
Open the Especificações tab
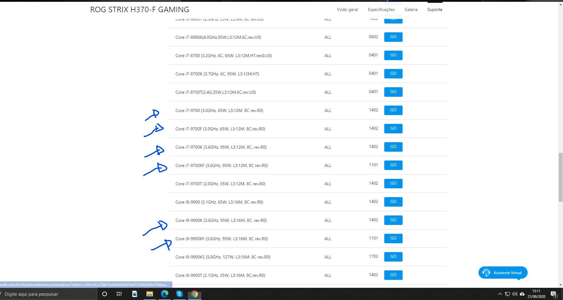coord(381,9)
